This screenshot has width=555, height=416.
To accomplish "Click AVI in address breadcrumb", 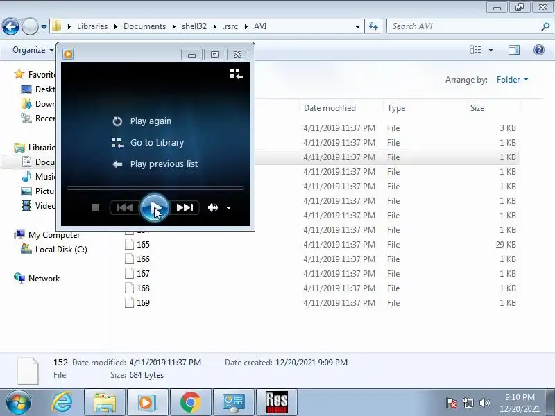I will pyautogui.click(x=260, y=26).
